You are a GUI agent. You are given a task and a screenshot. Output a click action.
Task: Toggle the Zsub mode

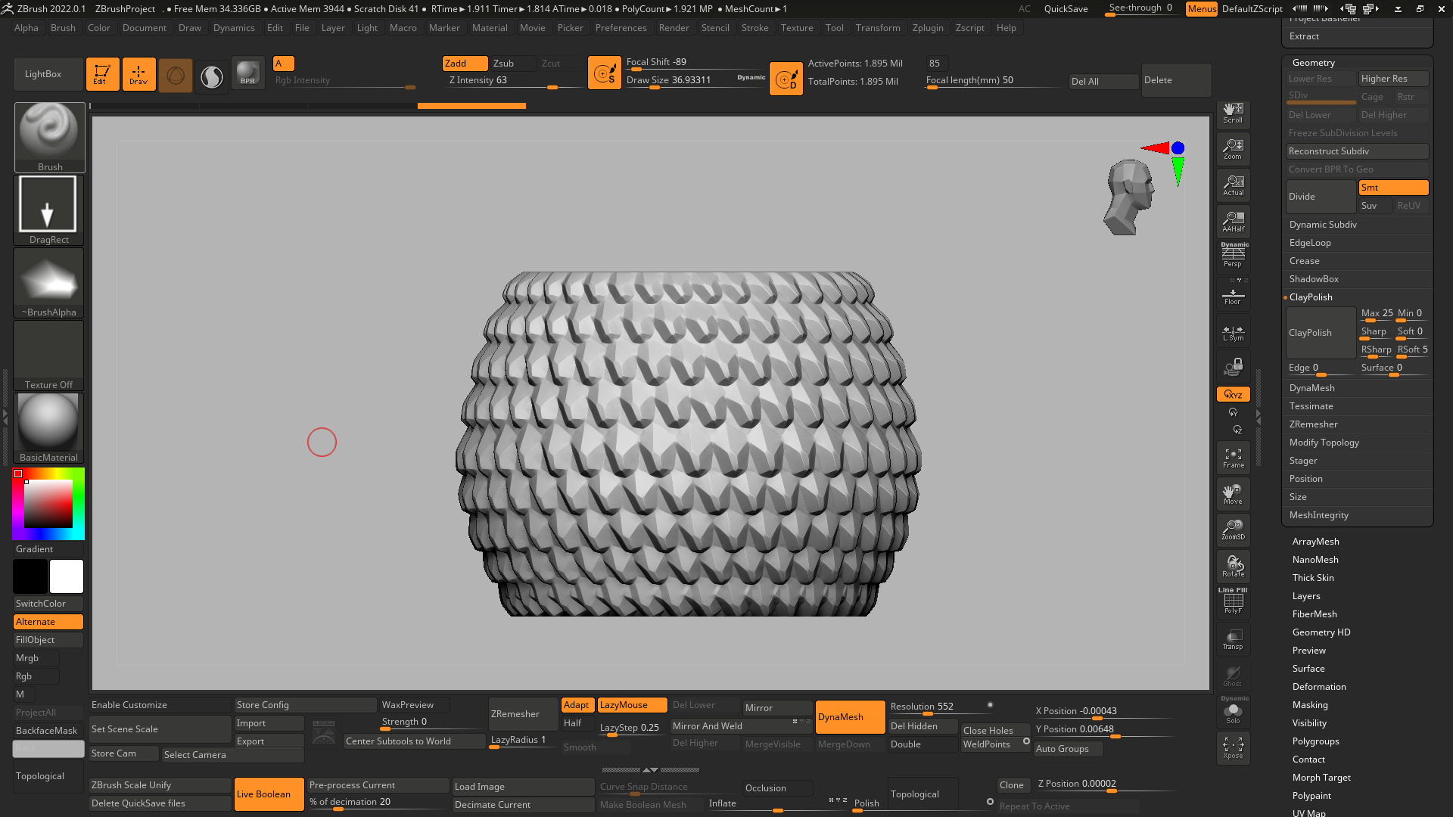(x=513, y=64)
